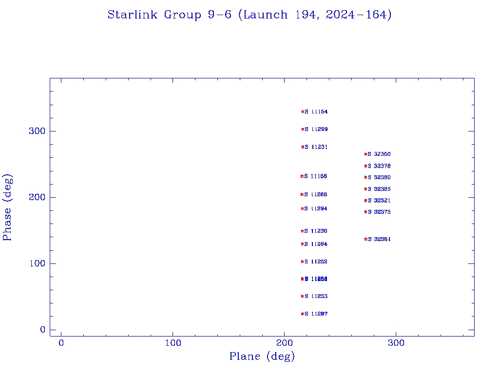This screenshot has height=374, width=499.
Task: Select the S 11294 satellite label
Action: pyautogui.click(x=316, y=208)
